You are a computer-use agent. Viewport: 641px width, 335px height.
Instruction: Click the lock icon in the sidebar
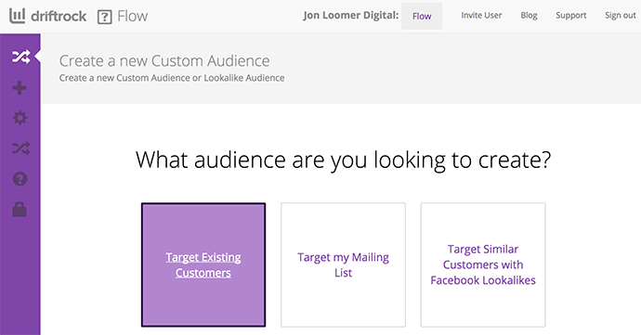point(20,210)
